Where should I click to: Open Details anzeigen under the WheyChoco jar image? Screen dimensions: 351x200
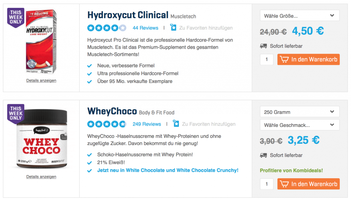pos(41,176)
